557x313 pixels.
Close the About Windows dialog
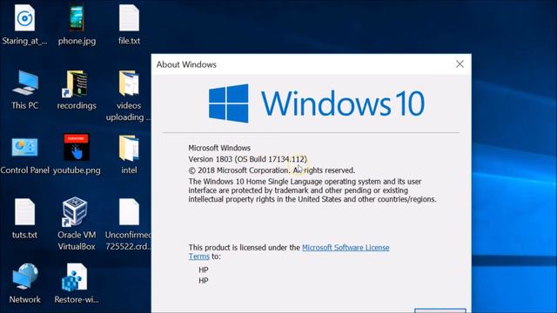[460, 63]
